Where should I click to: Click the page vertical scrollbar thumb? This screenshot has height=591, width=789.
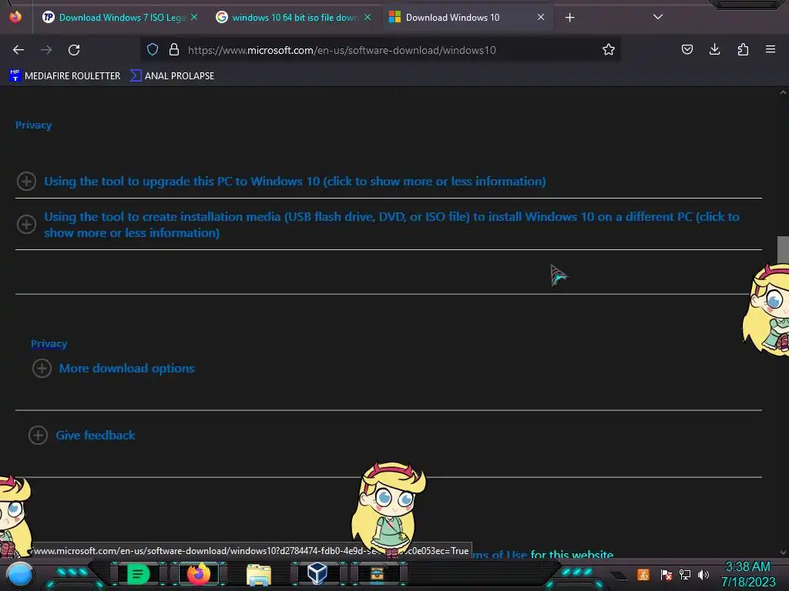click(x=783, y=249)
